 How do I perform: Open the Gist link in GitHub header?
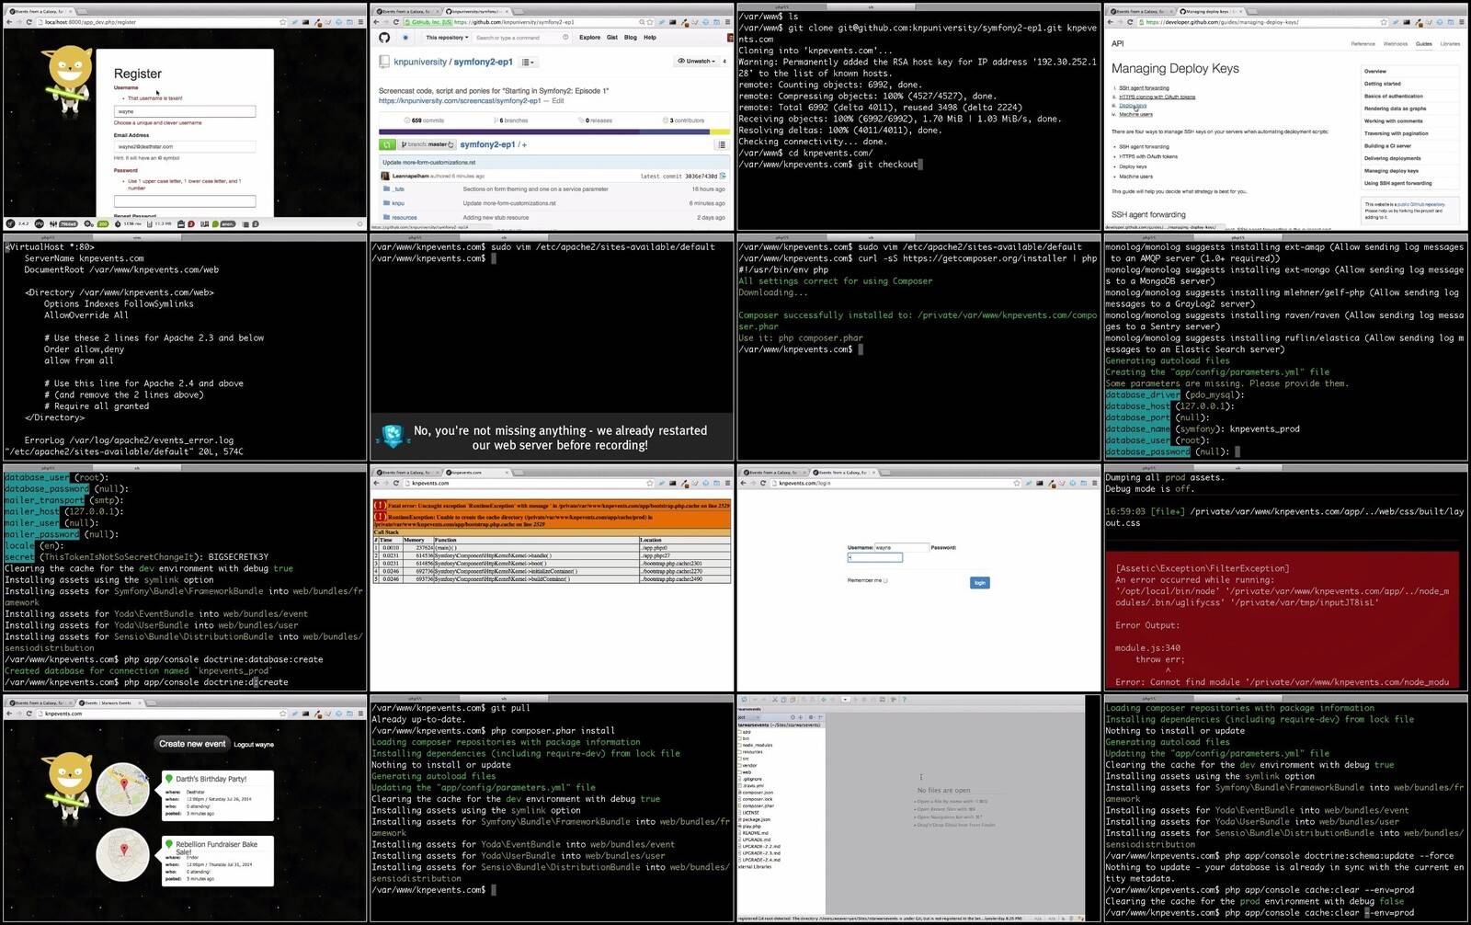[612, 38]
